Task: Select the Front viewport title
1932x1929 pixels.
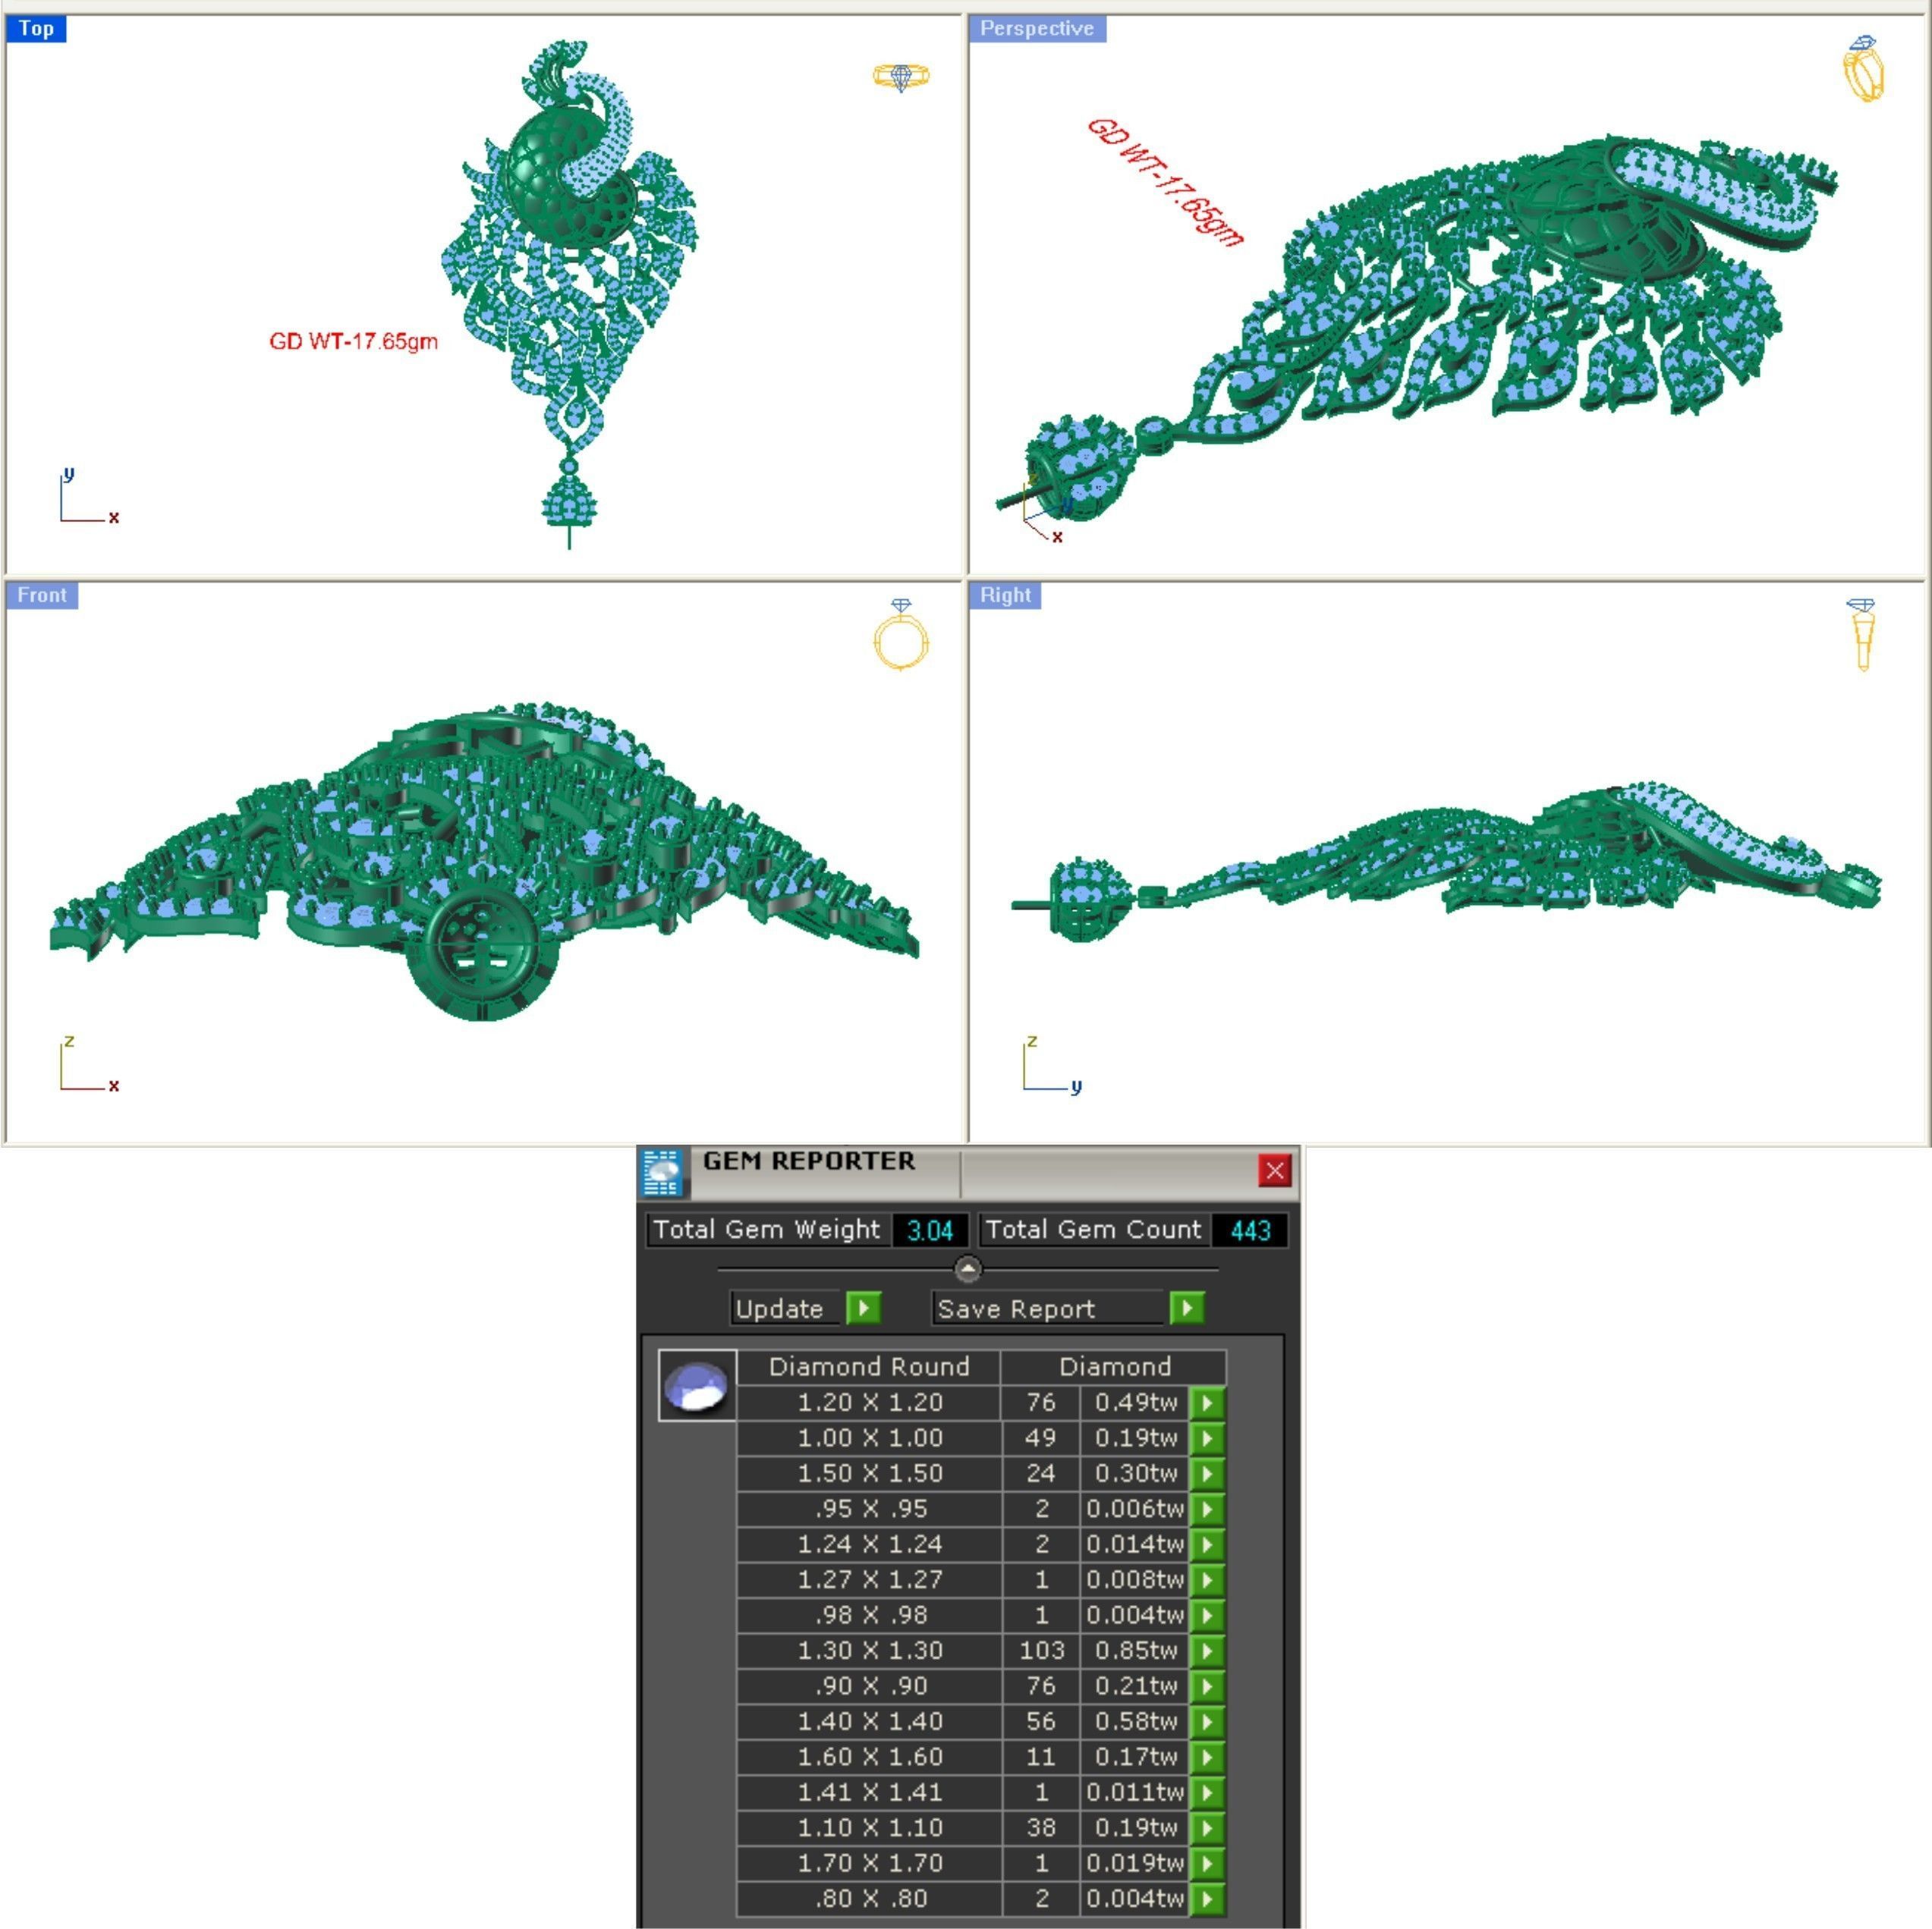Action: coord(41,595)
